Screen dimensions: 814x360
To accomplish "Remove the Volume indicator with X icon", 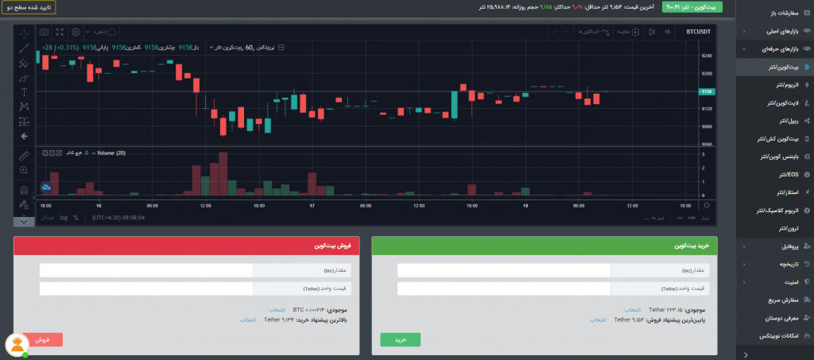I will 45,153.
